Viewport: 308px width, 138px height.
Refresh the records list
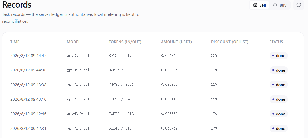(x=299, y=5)
